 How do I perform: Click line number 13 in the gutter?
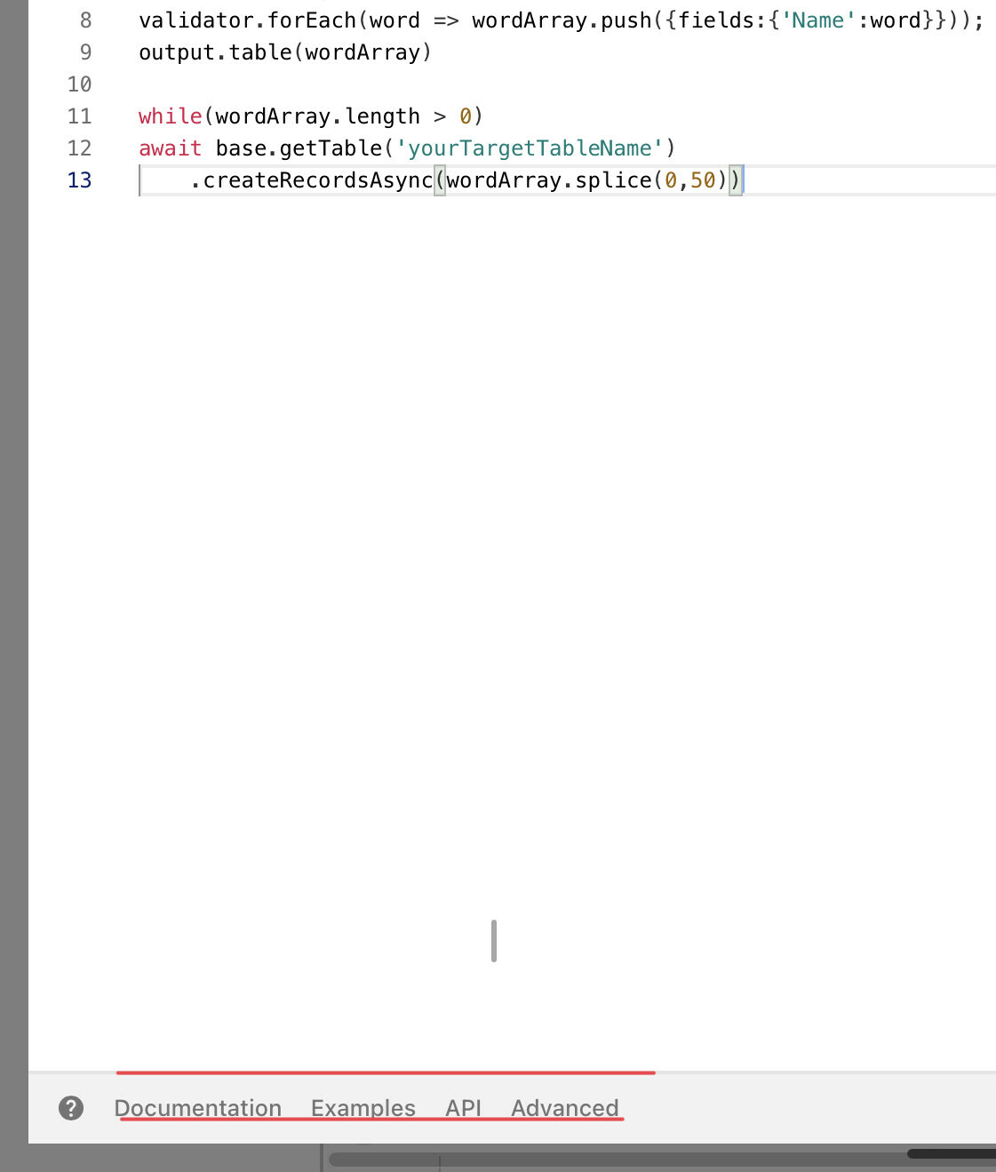[x=80, y=180]
